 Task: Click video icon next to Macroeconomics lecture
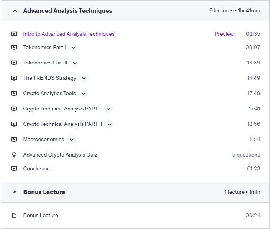(14, 140)
